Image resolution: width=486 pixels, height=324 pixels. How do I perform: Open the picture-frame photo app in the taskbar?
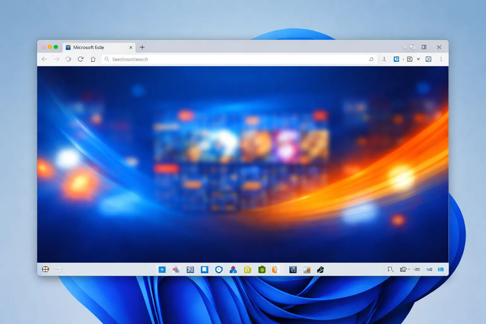point(307,270)
